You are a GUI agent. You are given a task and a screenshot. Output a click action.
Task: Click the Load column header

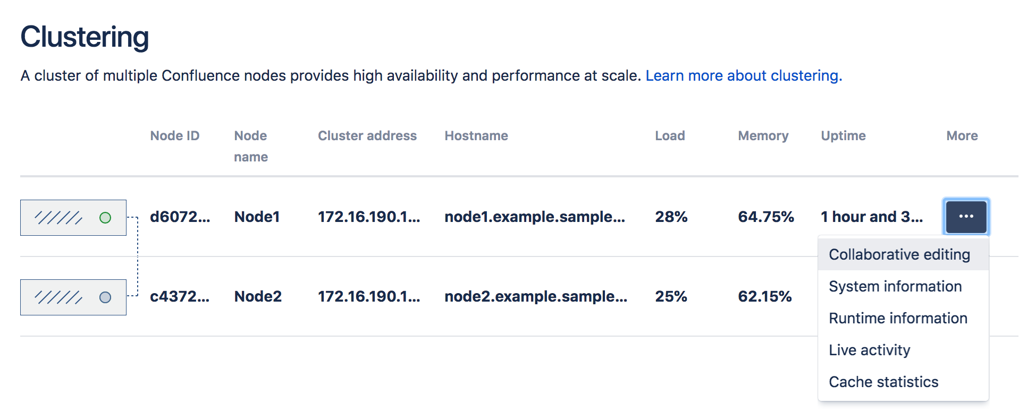(670, 135)
